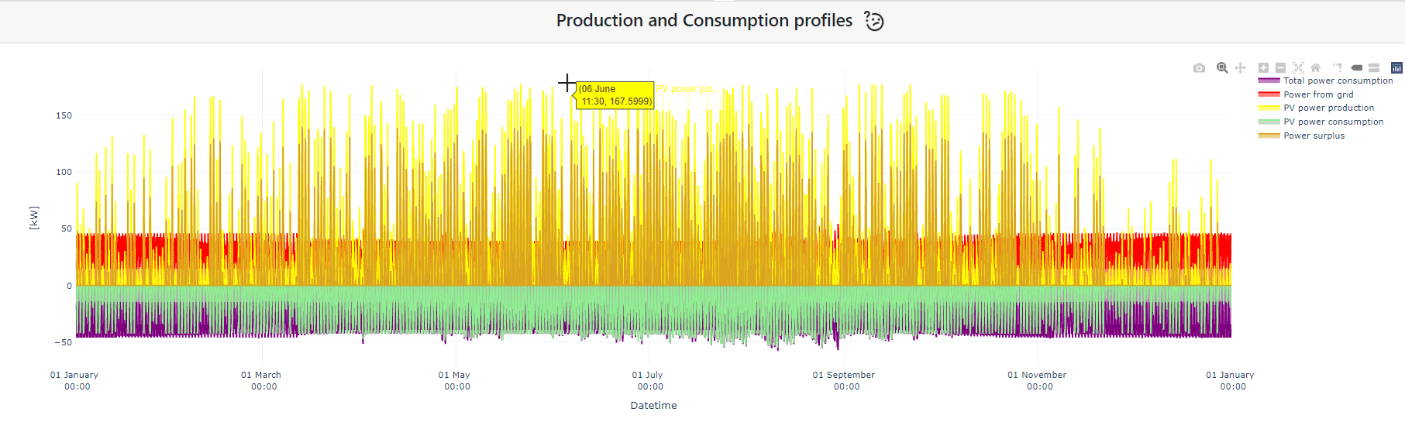The width and height of the screenshot is (1405, 429).
Task: Toggle the PV power production trace in the legend
Action: [1317, 108]
